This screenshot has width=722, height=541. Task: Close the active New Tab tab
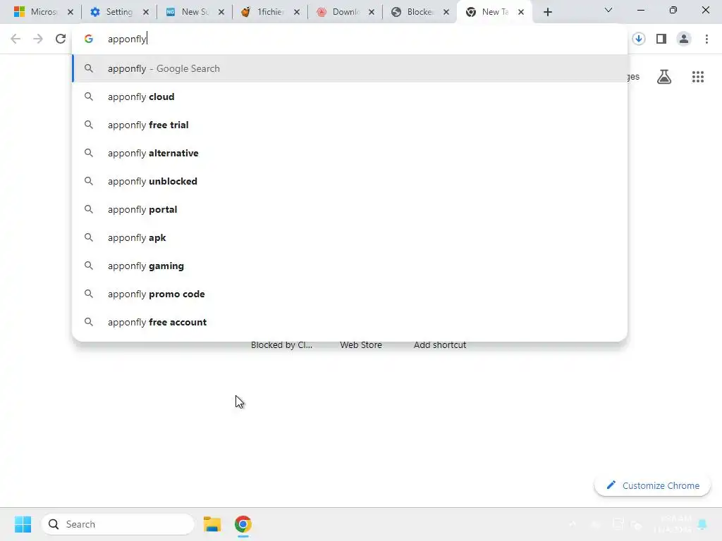[x=521, y=12]
